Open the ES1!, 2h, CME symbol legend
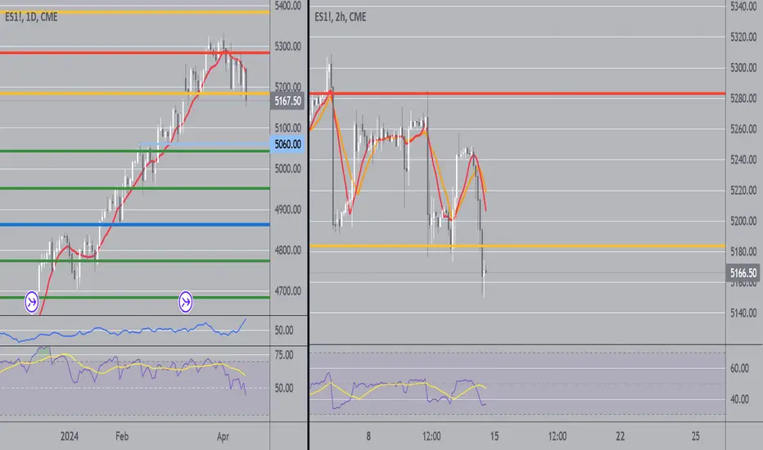Viewport: 763px width, 450px height. (x=340, y=17)
